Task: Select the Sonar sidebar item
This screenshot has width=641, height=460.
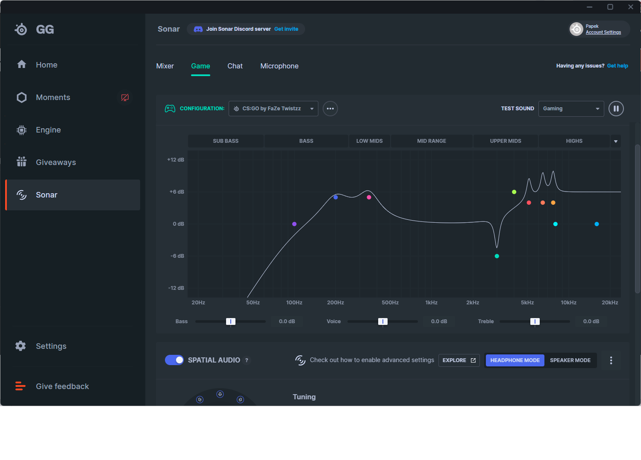Action: click(73, 195)
